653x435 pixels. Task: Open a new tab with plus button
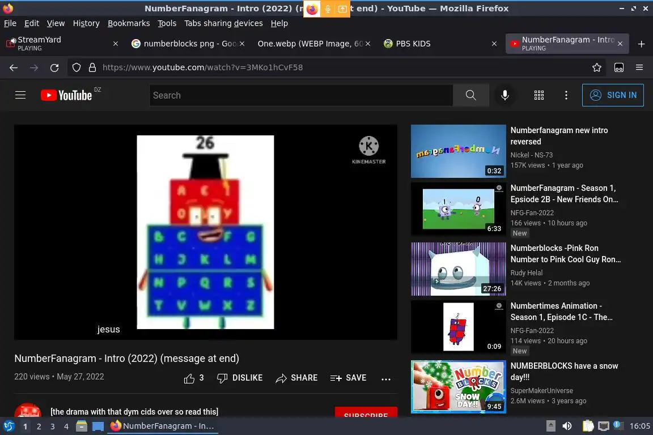(x=641, y=44)
